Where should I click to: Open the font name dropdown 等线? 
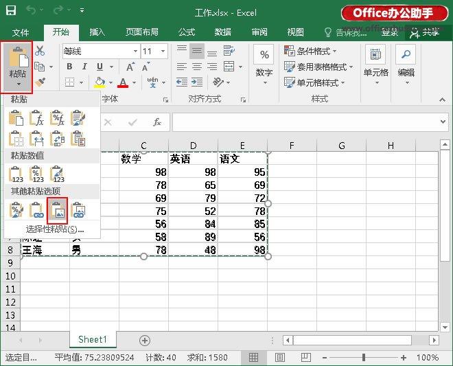coord(135,52)
